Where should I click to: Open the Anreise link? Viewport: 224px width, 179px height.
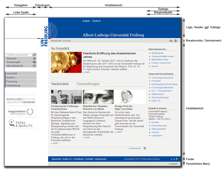coord(155,132)
